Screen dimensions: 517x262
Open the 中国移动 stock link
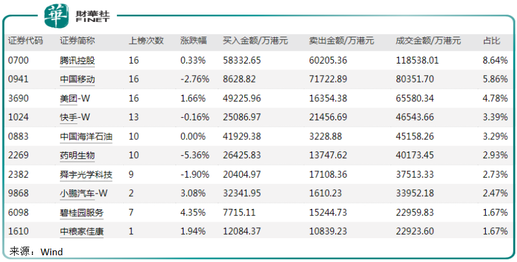click(77, 79)
